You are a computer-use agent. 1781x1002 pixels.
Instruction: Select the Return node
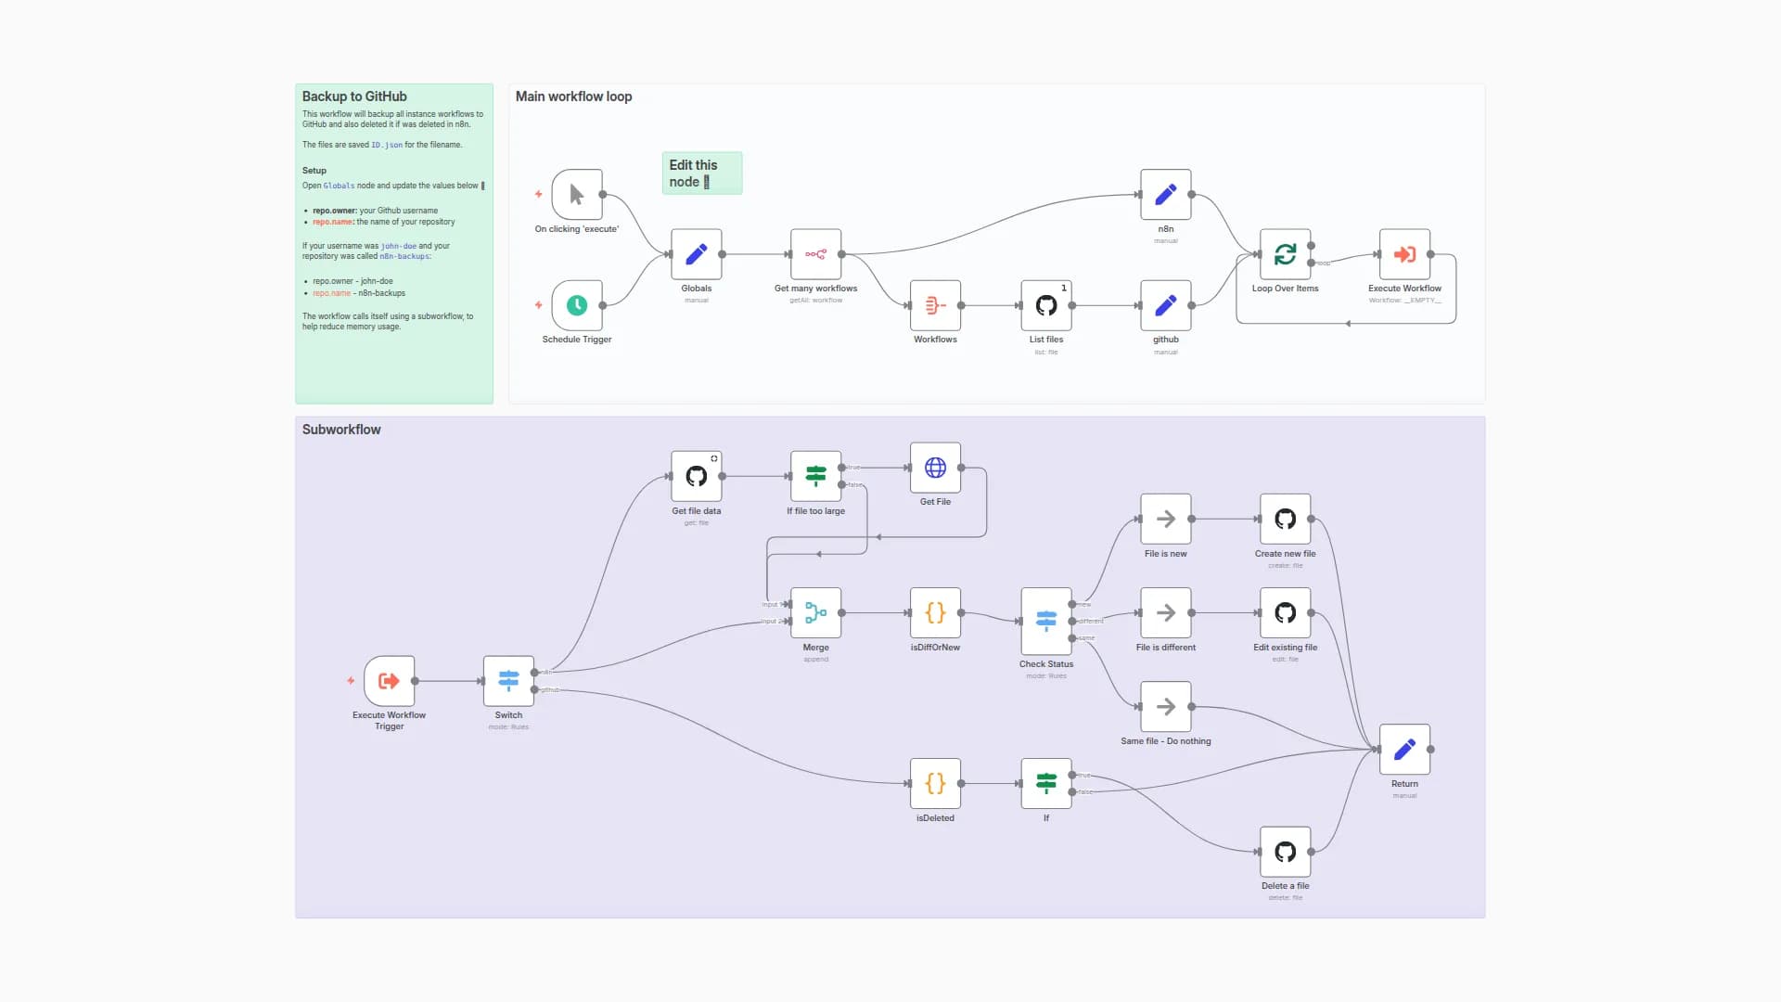1404,750
